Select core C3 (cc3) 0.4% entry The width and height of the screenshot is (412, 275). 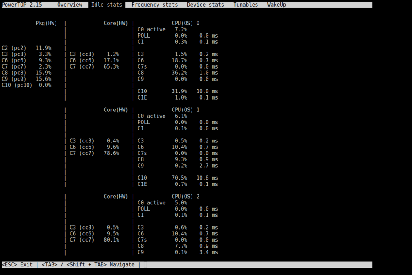point(94,141)
